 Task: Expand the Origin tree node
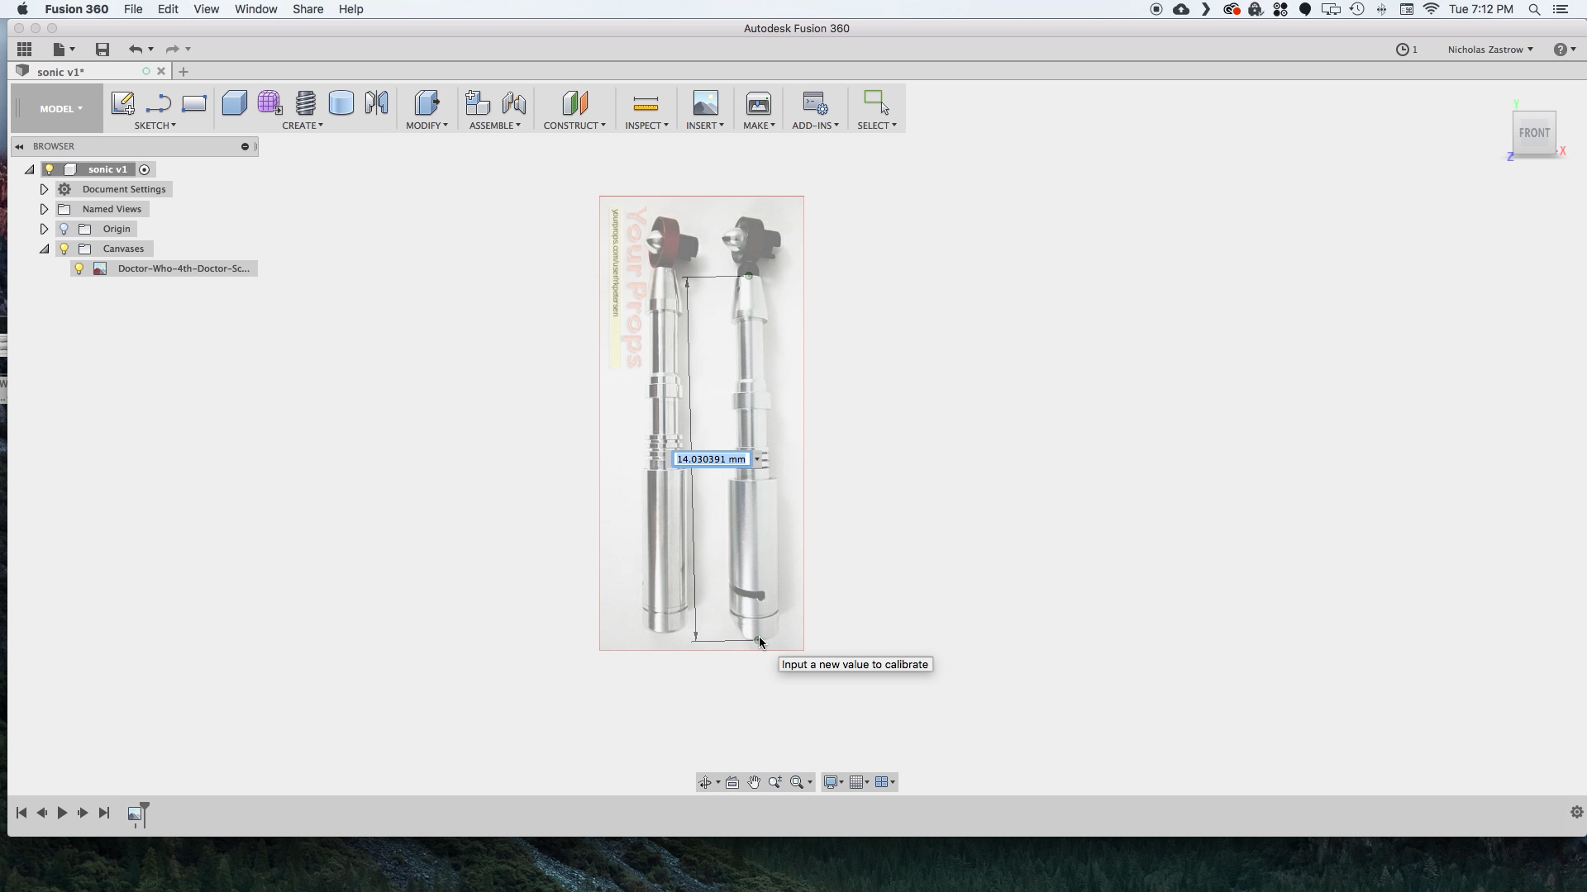coord(45,229)
